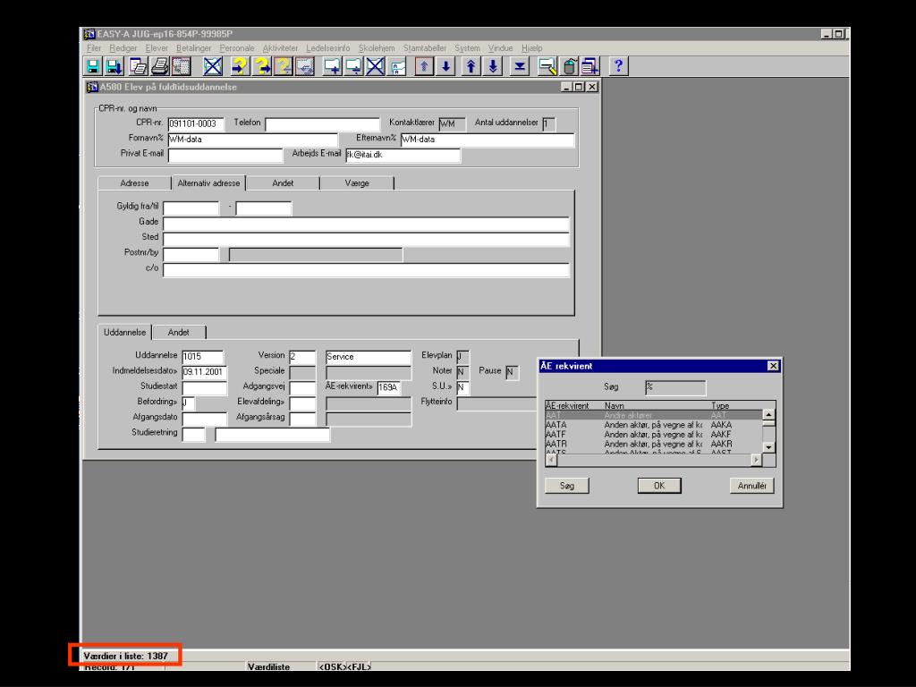
Task: Click the Studiestart field
Action: (x=205, y=387)
